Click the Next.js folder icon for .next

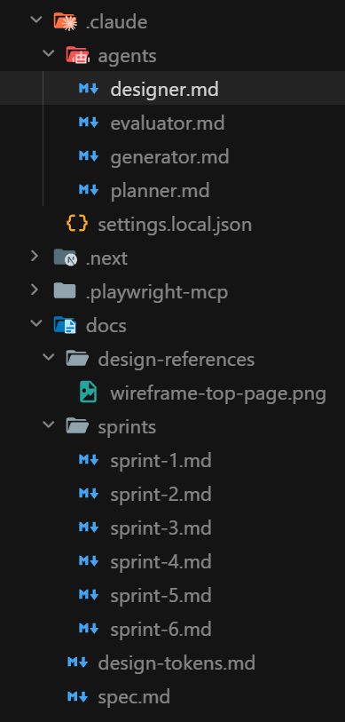[x=65, y=258]
